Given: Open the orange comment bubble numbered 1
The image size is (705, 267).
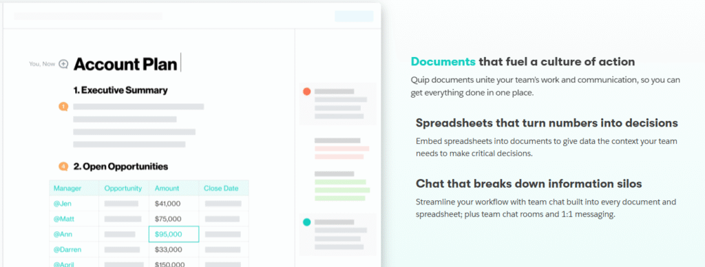Looking at the screenshot, I should pyautogui.click(x=63, y=107).
